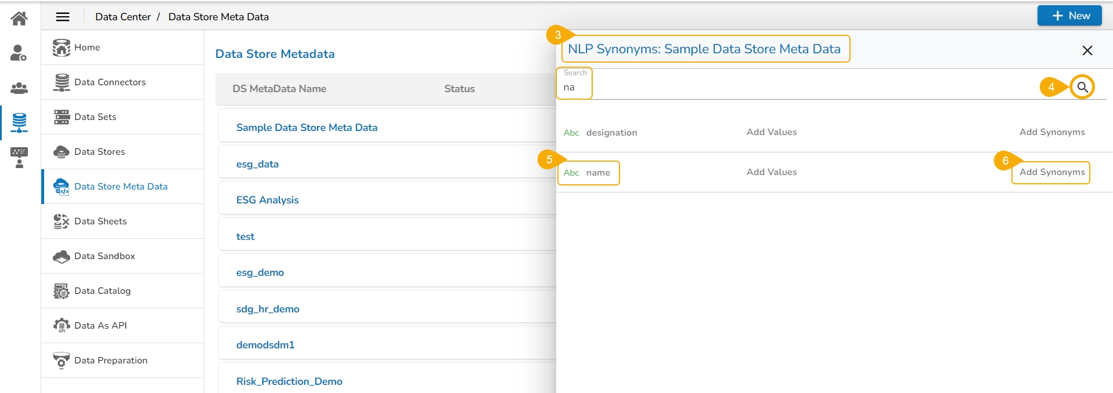
Task: Click Add Synonyms for name field
Action: (x=1051, y=172)
